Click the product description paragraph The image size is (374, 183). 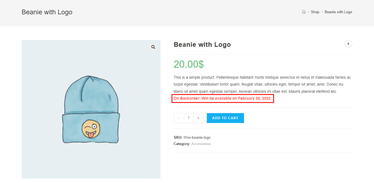point(262,84)
